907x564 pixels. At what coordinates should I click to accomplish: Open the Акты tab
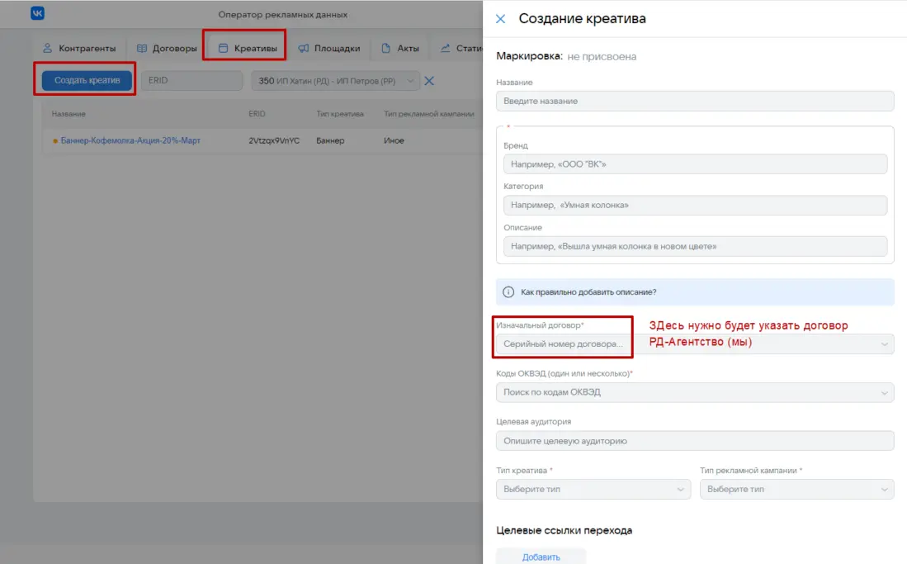click(400, 48)
